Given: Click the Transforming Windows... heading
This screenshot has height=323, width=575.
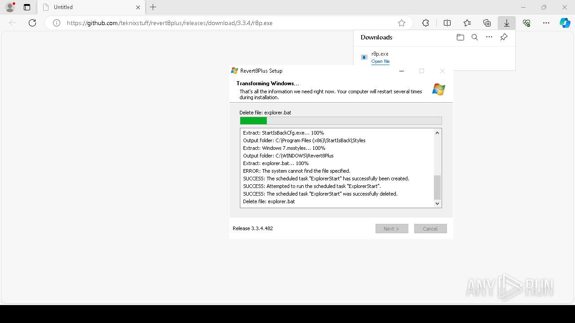Looking at the screenshot, I should tap(268, 83).
